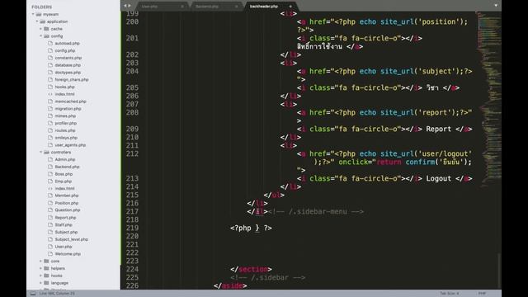Close the Backend.php tab

(x=237, y=6)
